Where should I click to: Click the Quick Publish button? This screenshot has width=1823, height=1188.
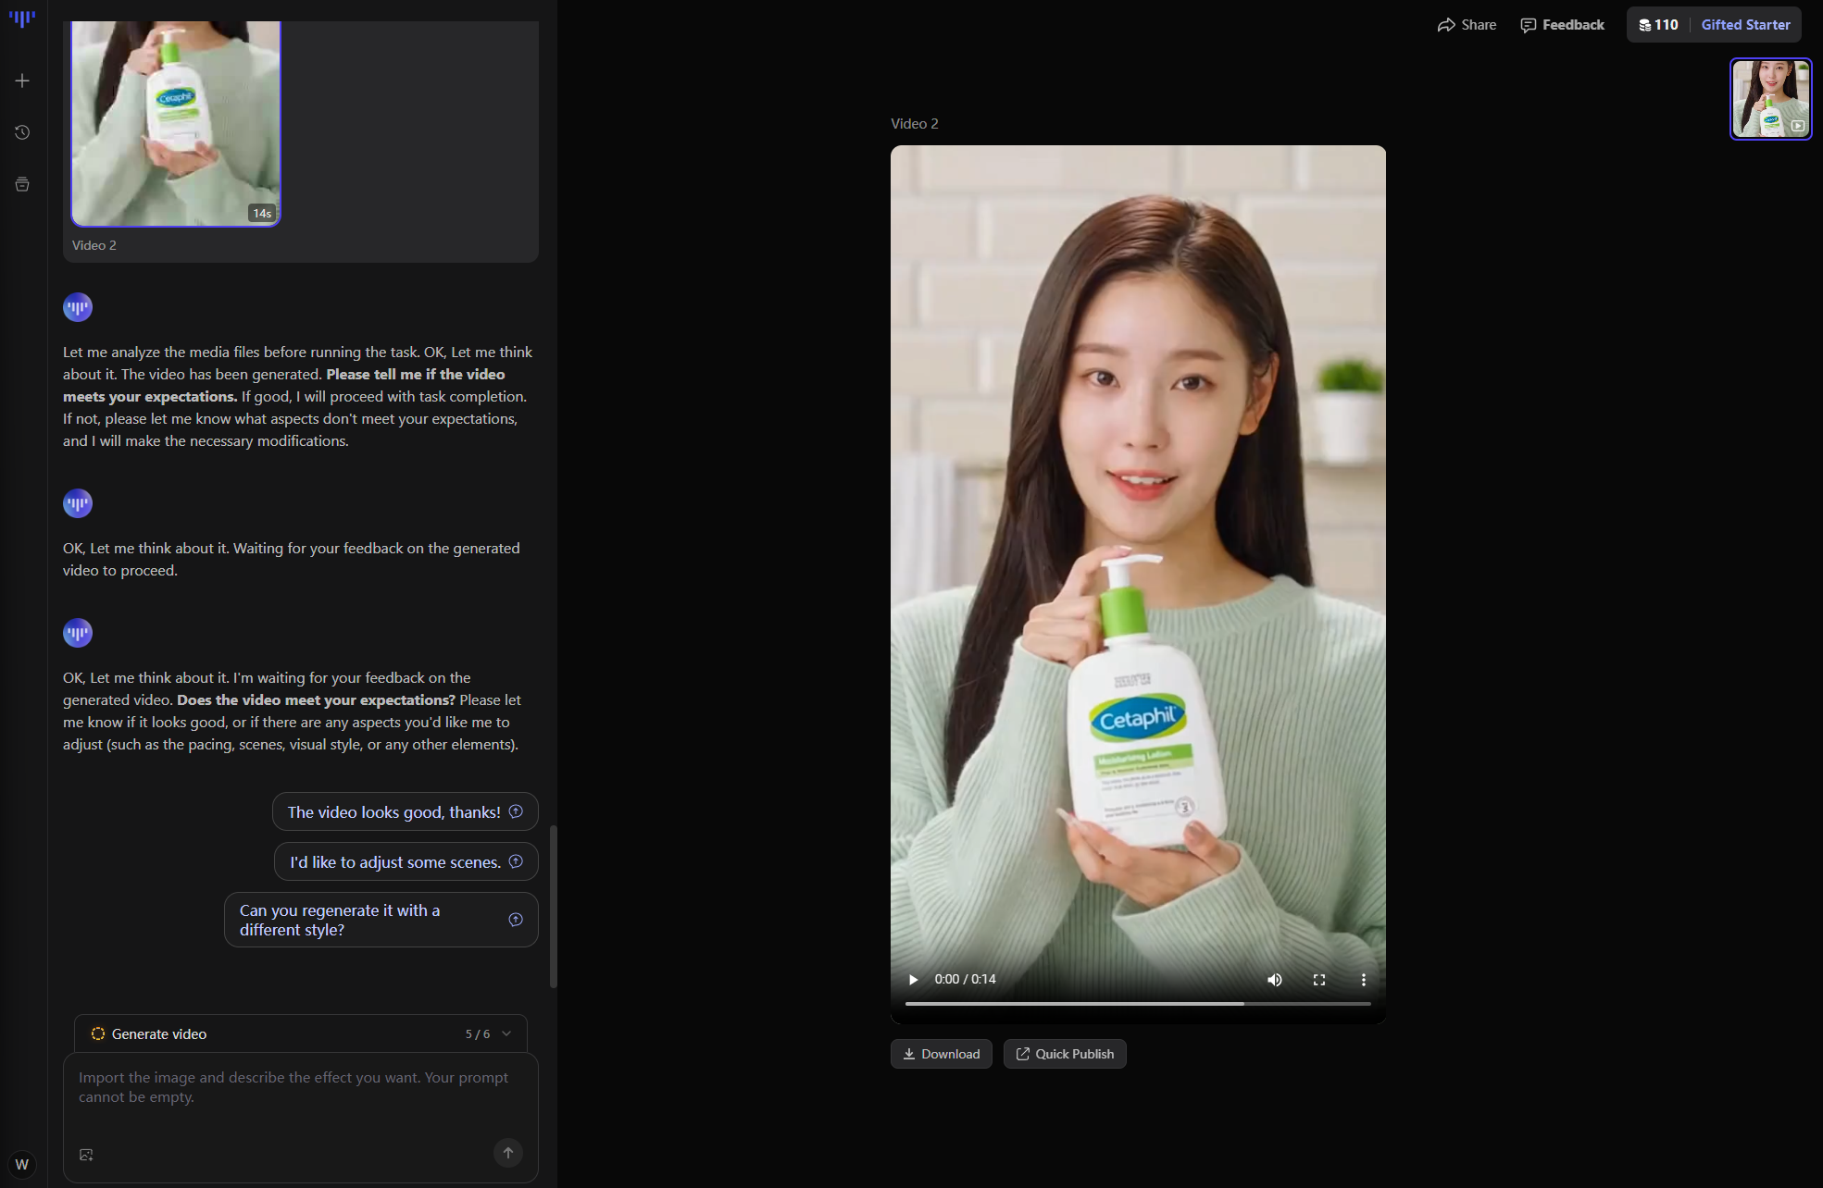(1065, 1054)
